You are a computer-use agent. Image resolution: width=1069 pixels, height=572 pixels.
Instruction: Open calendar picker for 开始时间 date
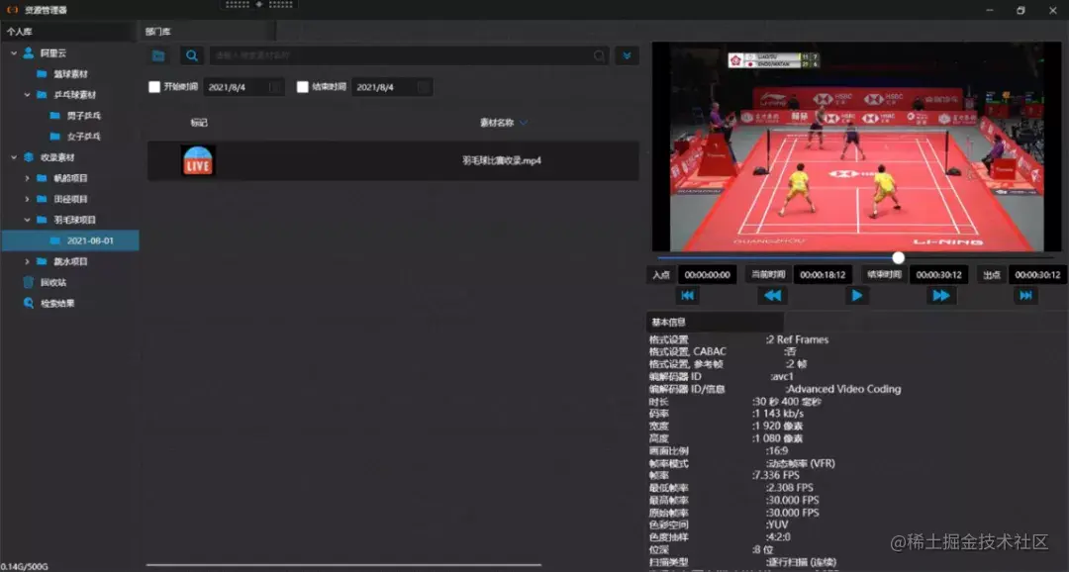pyautogui.click(x=275, y=87)
